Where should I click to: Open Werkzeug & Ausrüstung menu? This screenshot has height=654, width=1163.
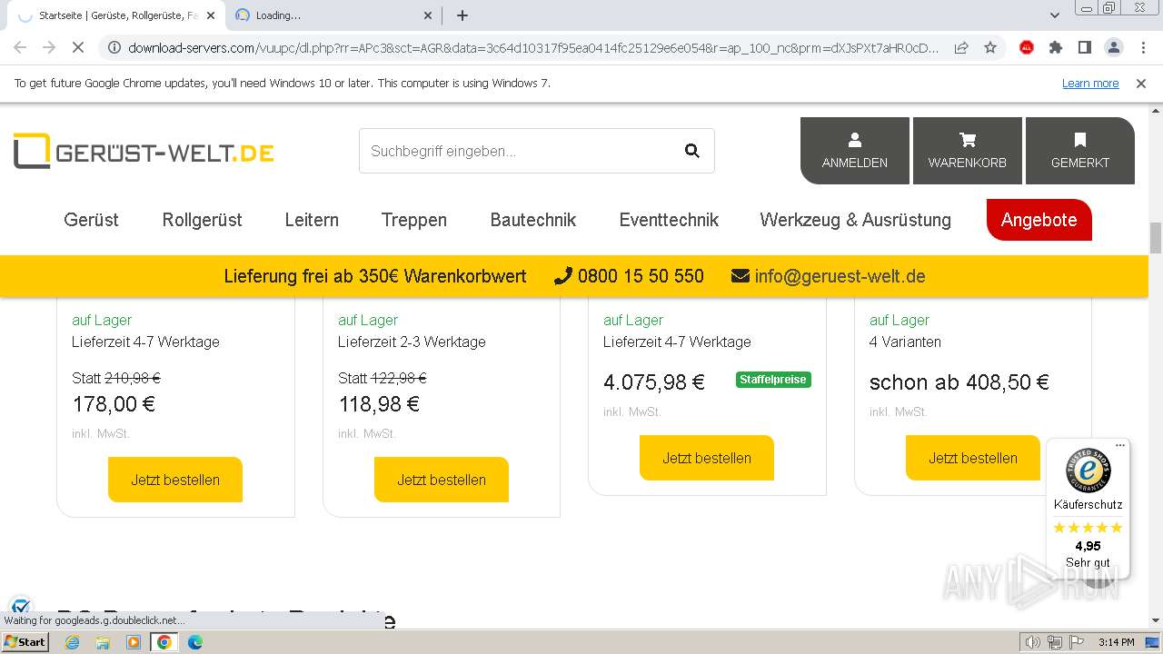point(856,220)
